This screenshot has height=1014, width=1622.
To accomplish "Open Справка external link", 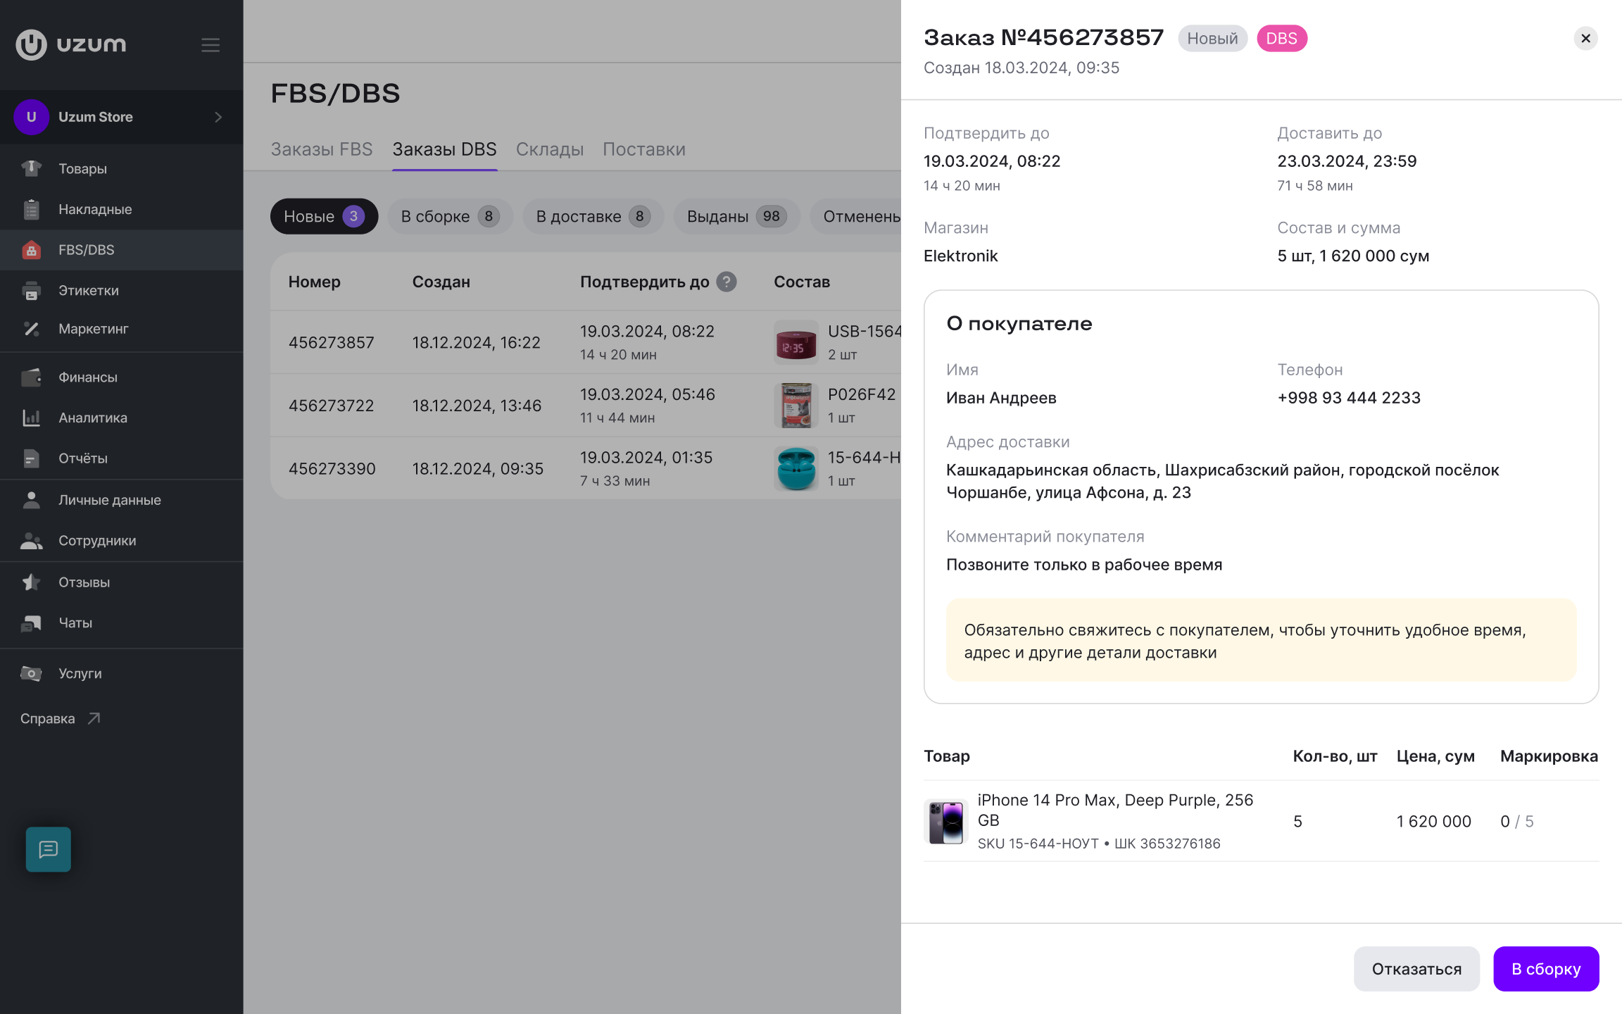I will pos(61,718).
